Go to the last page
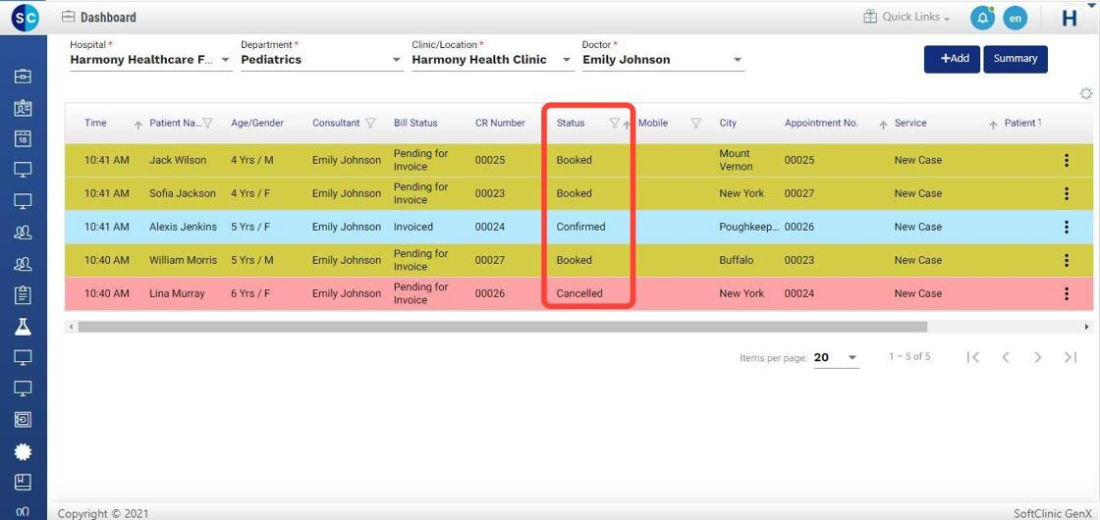Image resolution: width=1100 pixels, height=520 pixels. click(x=1070, y=357)
